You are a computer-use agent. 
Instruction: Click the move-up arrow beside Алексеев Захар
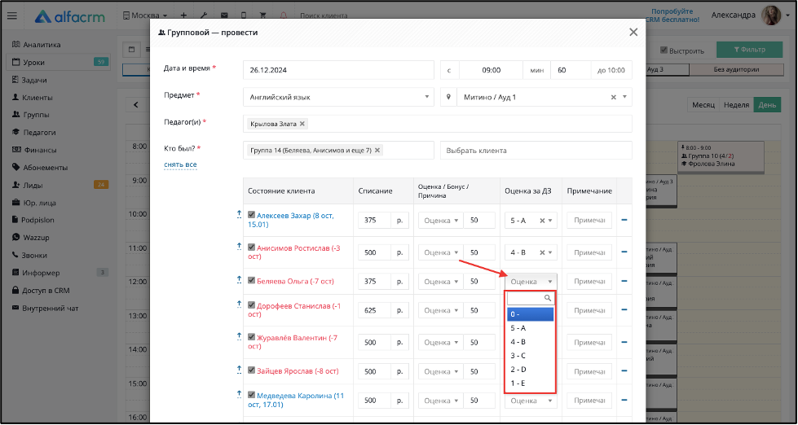[x=239, y=214]
